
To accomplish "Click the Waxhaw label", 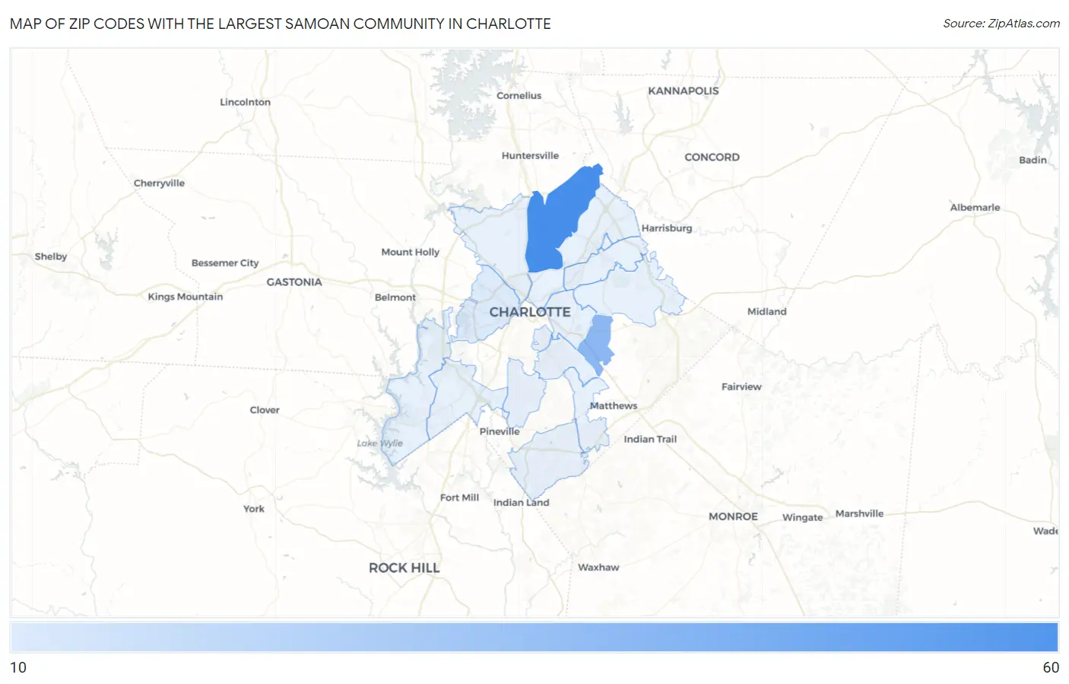I will (x=598, y=568).
